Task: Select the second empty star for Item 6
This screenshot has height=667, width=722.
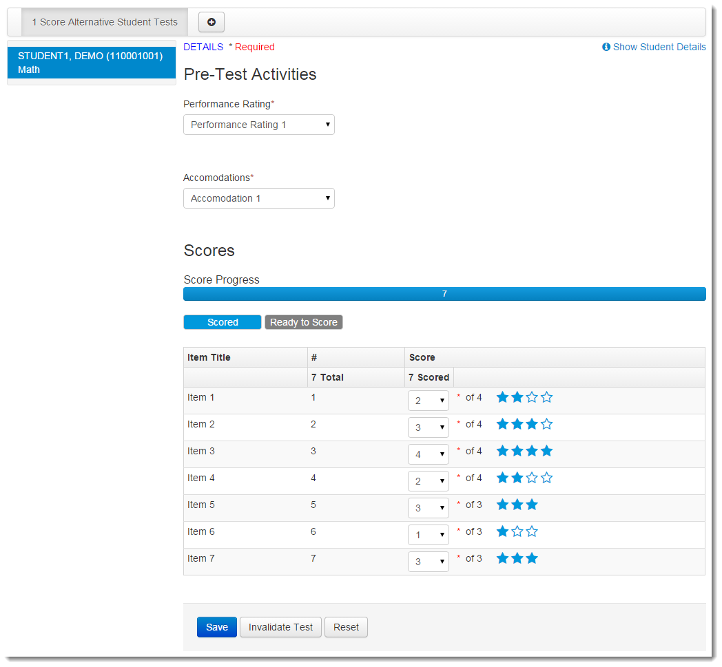Action: (x=517, y=531)
